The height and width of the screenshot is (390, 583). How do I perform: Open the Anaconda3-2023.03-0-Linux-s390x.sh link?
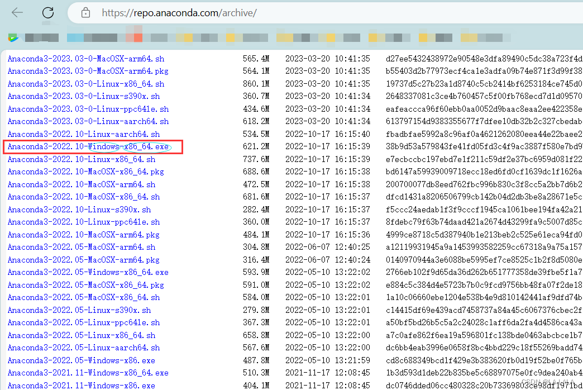pos(84,97)
